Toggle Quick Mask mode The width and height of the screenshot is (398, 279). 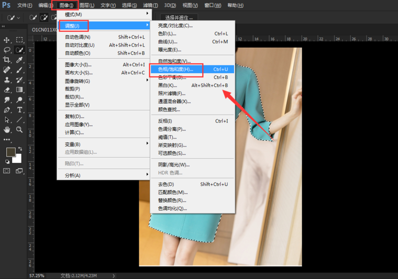point(7,171)
